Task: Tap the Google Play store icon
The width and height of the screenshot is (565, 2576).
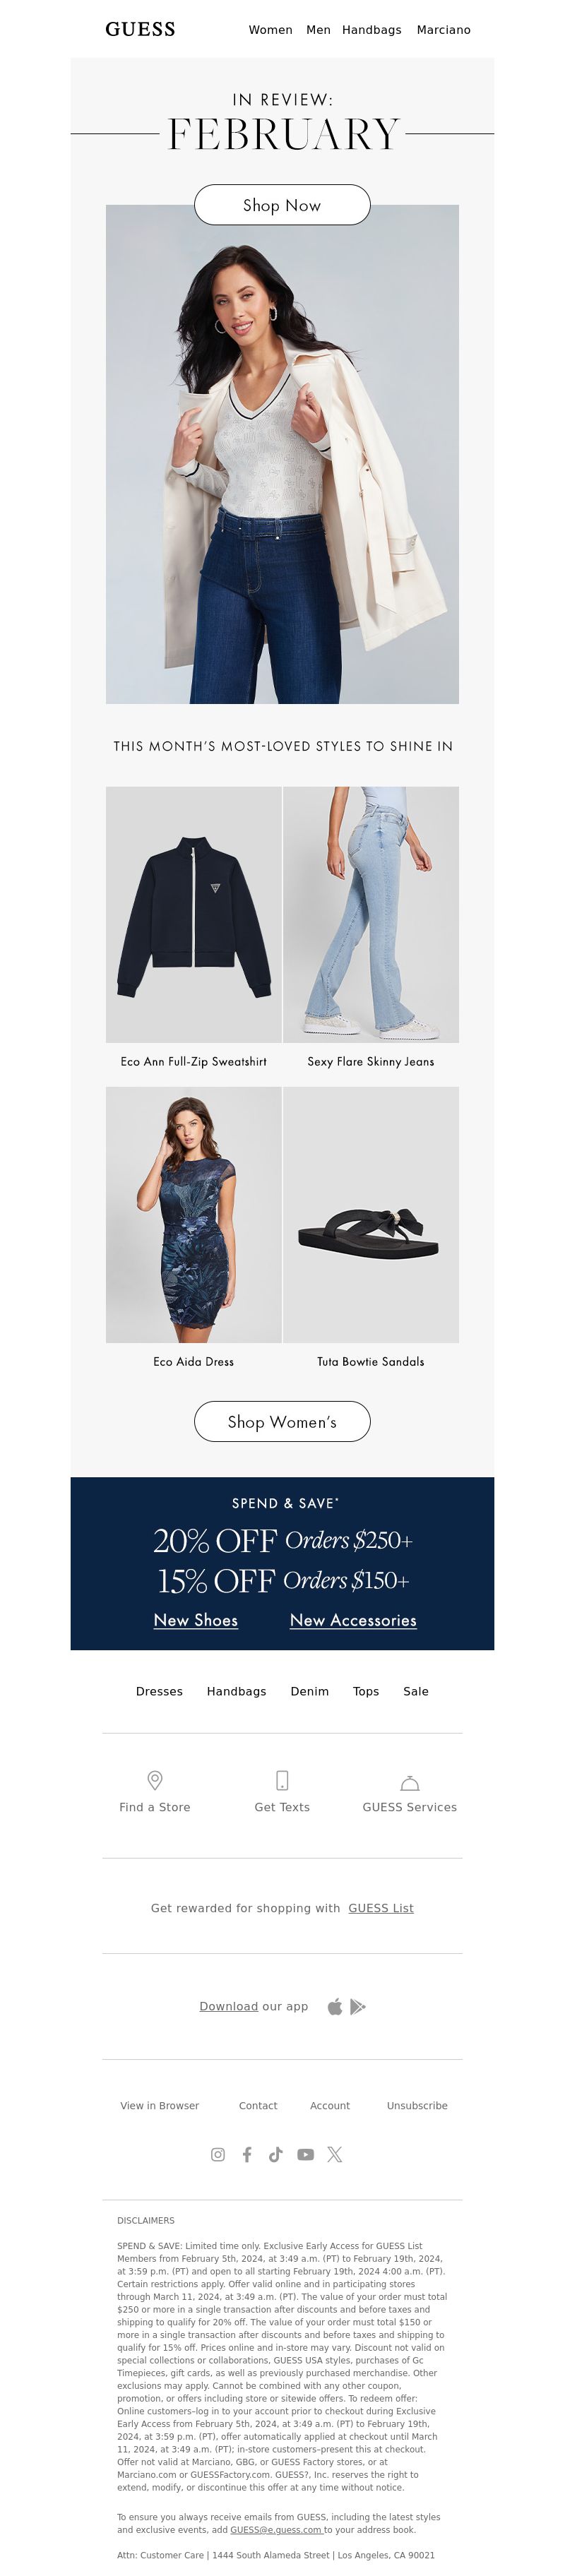Action: (x=358, y=2006)
